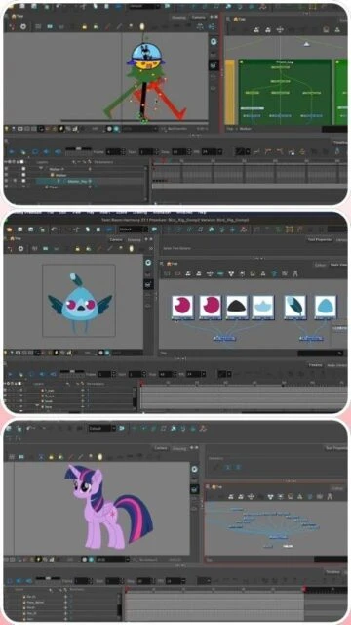
Task: Open the gear icon above the bird camera view
Action: [20, 249]
